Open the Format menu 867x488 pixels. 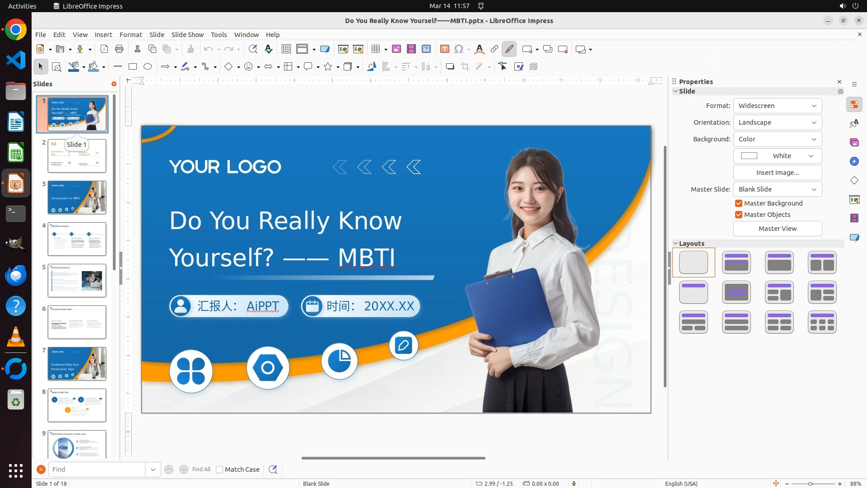pyautogui.click(x=131, y=35)
